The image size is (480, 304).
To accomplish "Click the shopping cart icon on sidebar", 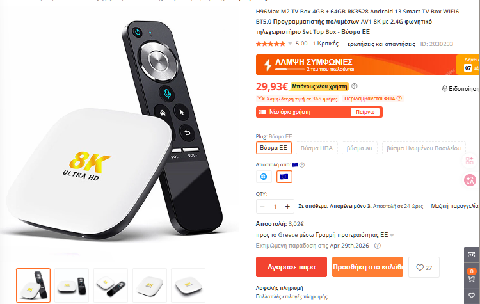I will [472, 279].
